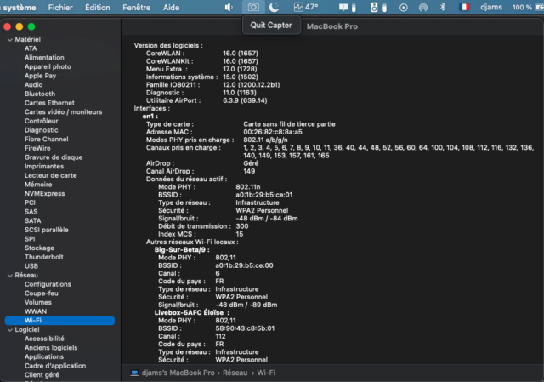Select PCI in the sidebar
544x382 pixels.
[30, 202]
